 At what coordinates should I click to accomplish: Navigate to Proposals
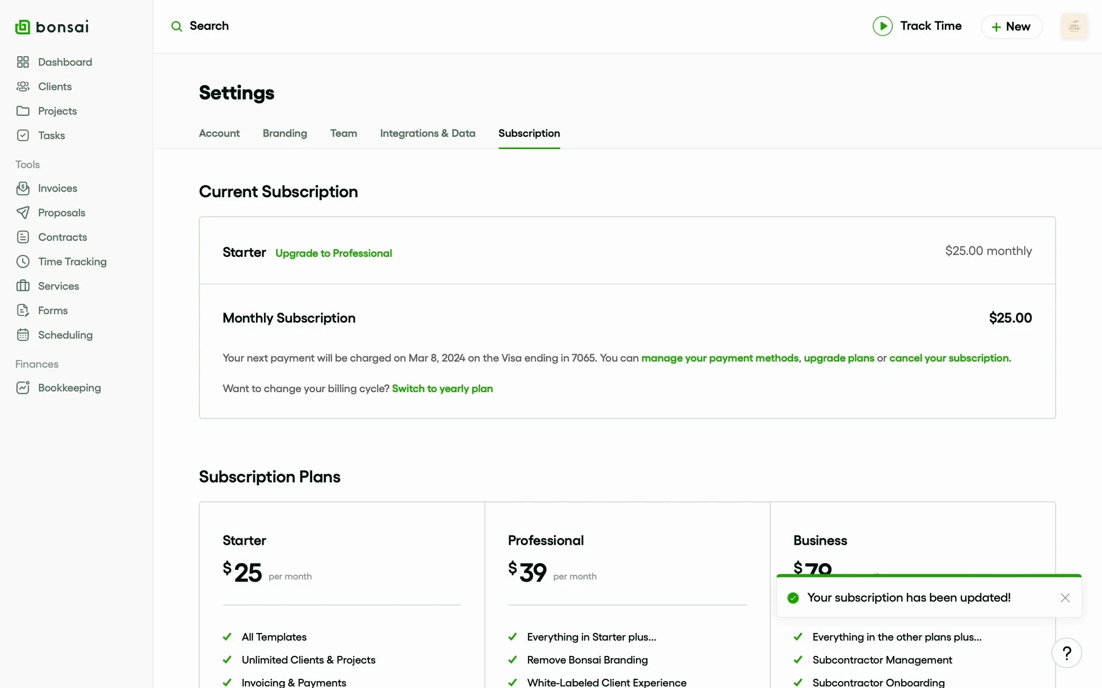tap(61, 213)
